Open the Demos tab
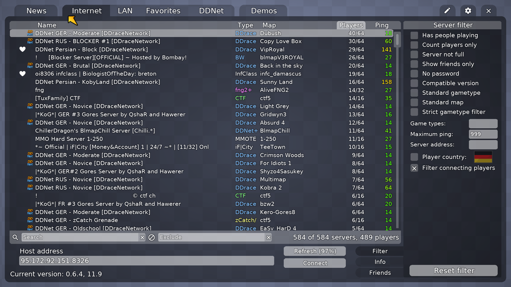The width and height of the screenshot is (511, 287). [263, 11]
